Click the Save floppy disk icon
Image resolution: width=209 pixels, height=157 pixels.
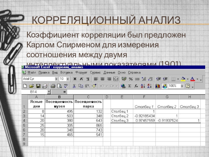(x=38, y=86)
